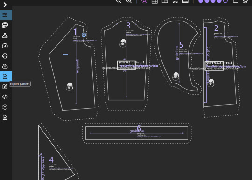Screen dimensions: 252x180
Task: Click part number 1 label
Action: point(75,31)
